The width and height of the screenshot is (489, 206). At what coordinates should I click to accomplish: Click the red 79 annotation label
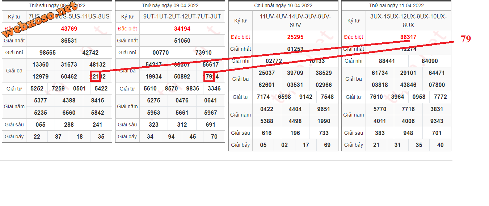click(x=465, y=39)
